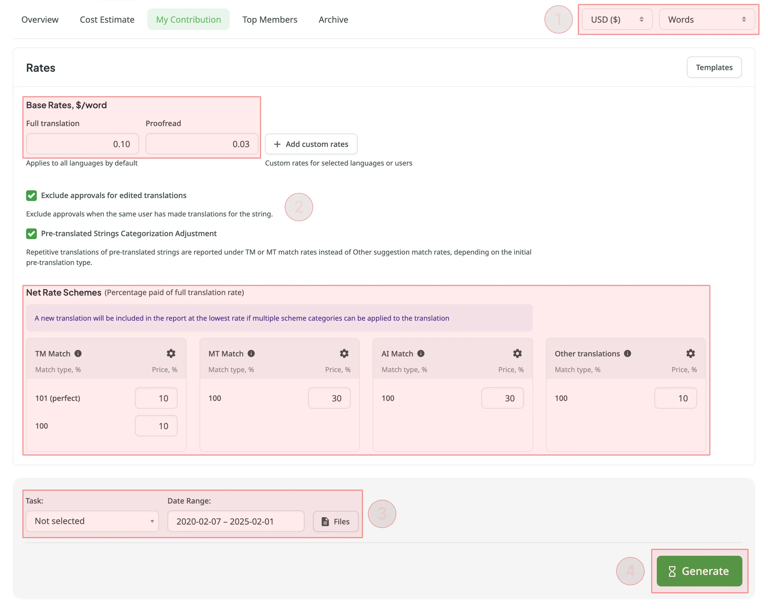Image resolution: width=768 pixels, height=612 pixels.
Task: Click the Generate button
Action: 699,571
